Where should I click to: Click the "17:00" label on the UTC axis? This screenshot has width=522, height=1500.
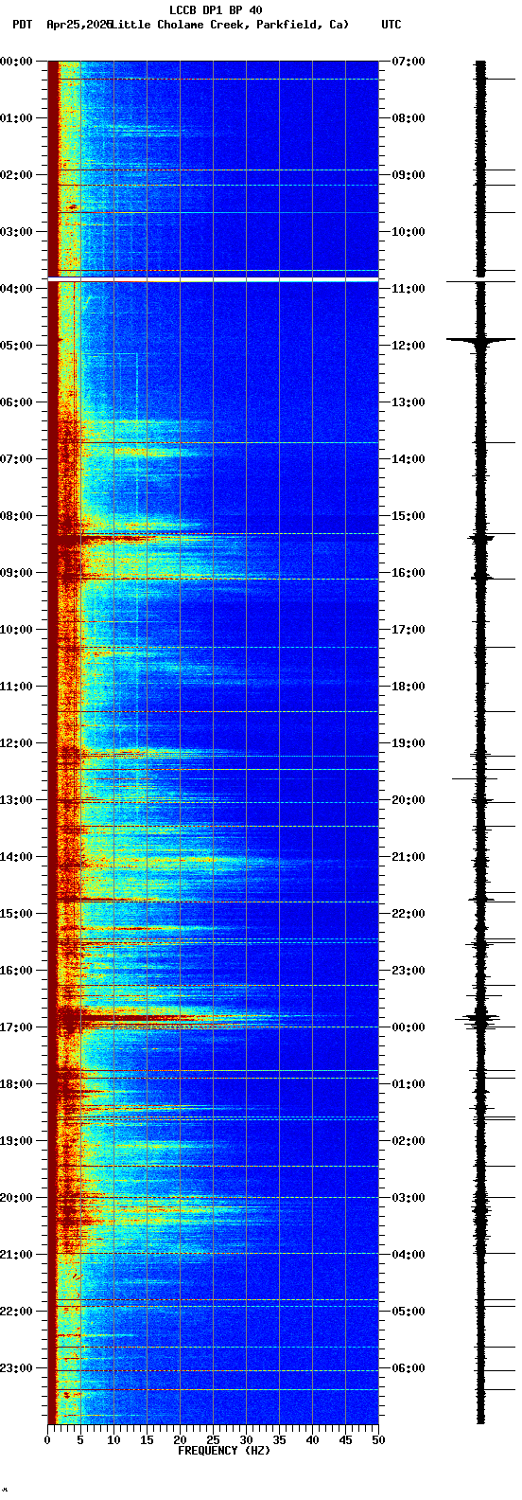409,630
